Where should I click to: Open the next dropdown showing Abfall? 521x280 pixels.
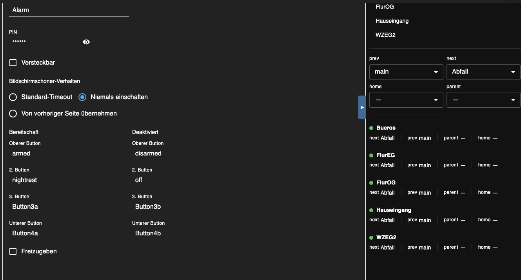tap(483, 72)
